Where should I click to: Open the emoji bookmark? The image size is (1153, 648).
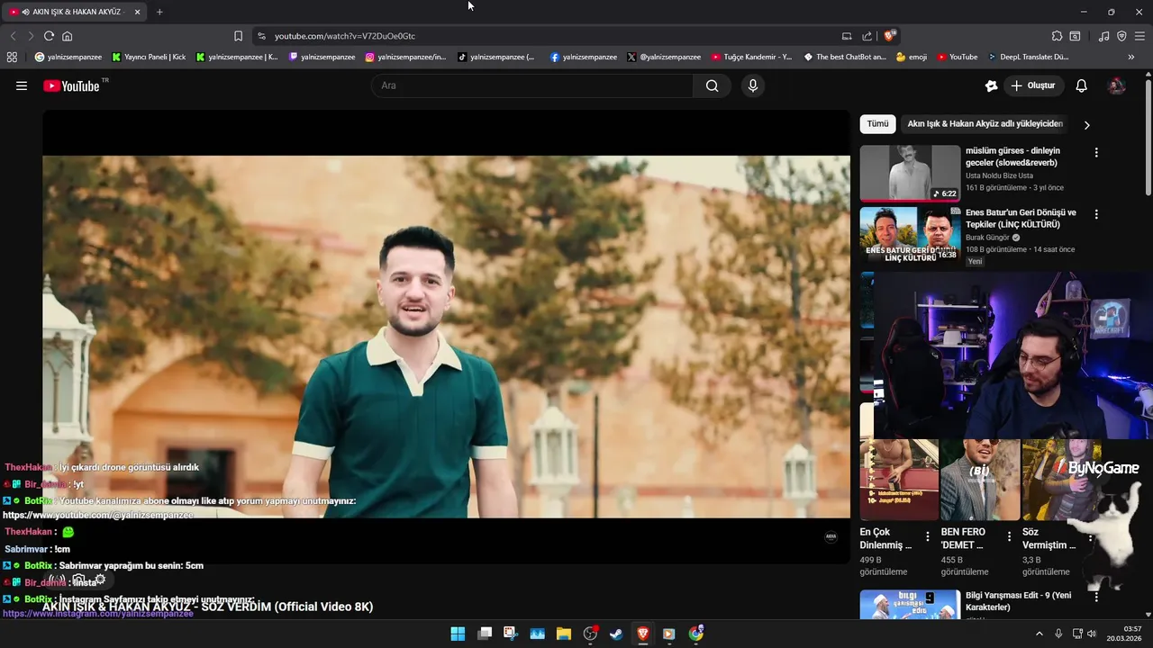[912, 57]
